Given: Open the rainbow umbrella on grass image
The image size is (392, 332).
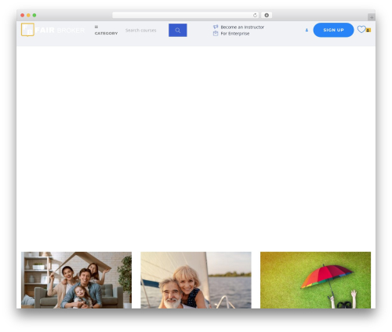Looking at the screenshot, I should (315, 280).
